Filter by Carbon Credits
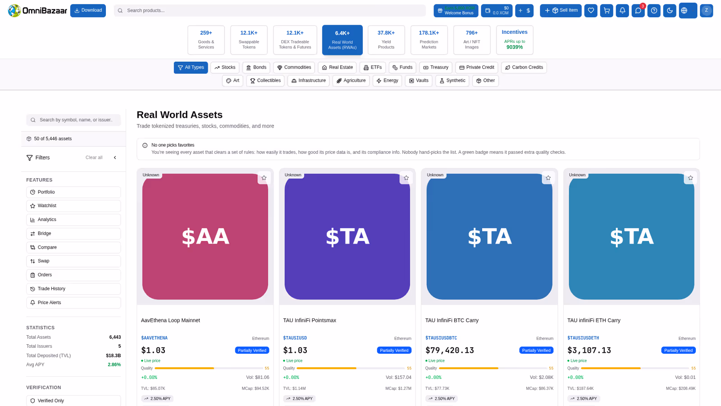 (x=524, y=68)
